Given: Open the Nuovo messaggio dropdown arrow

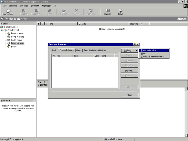Looking at the screenshot, I should (16, 12).
